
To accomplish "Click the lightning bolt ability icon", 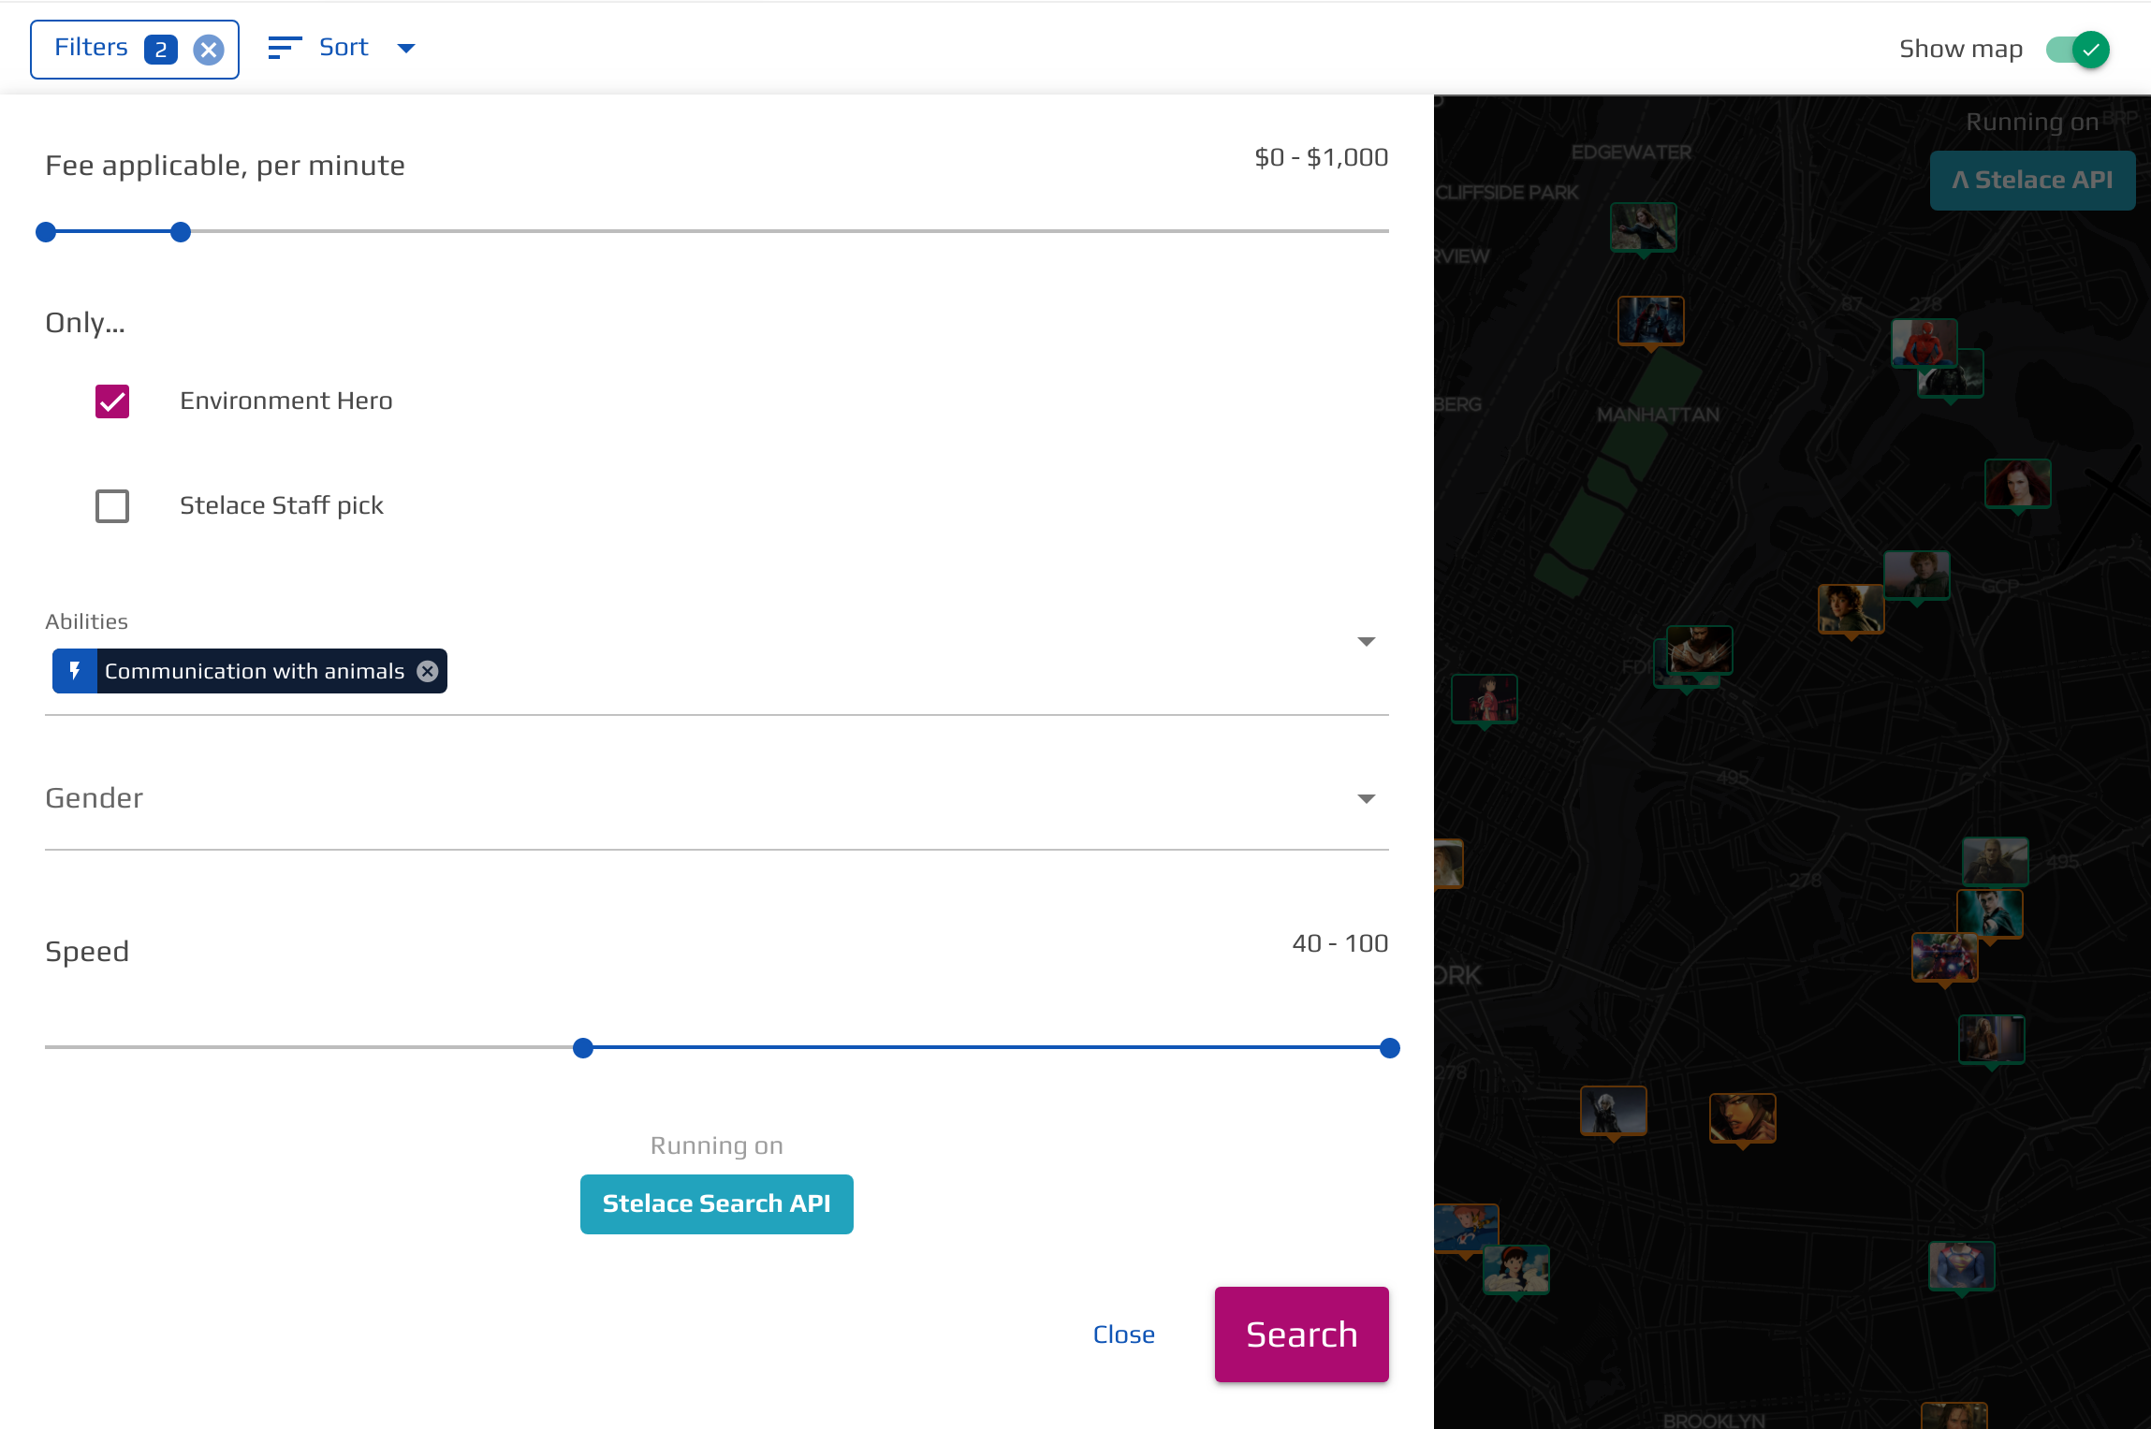I will click(x=75, y=671).
